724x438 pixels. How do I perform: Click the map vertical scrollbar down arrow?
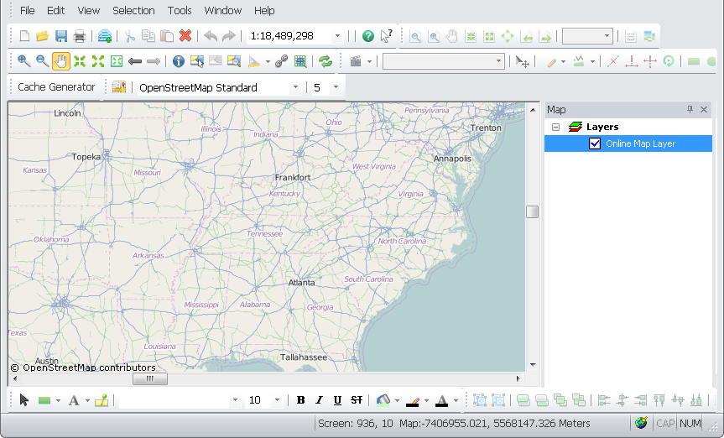pyautogui.click(x=533, y=365)
